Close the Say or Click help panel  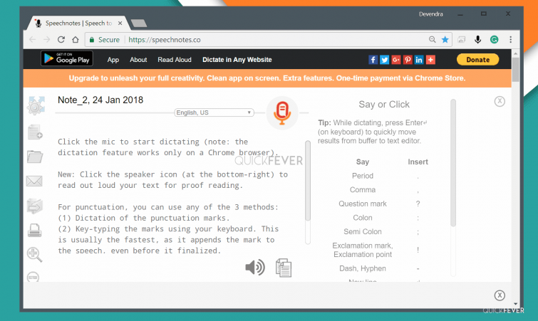(500, 102)
